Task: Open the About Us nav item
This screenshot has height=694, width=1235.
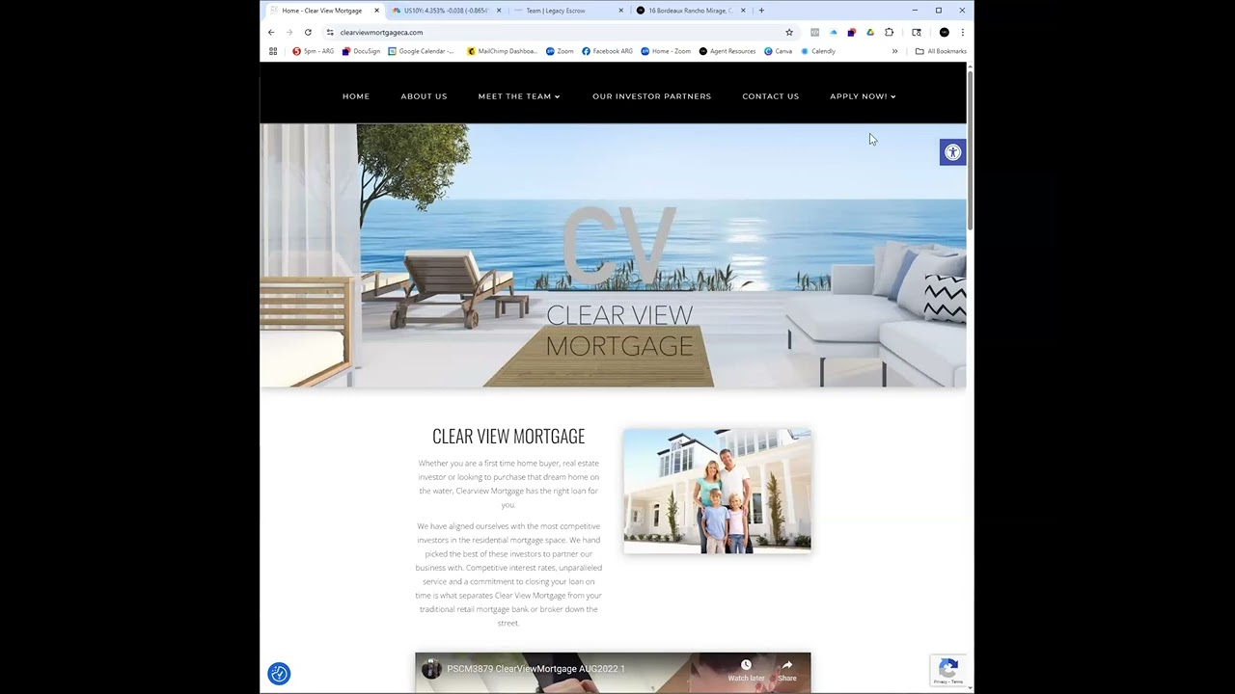Action: (424, 96)
